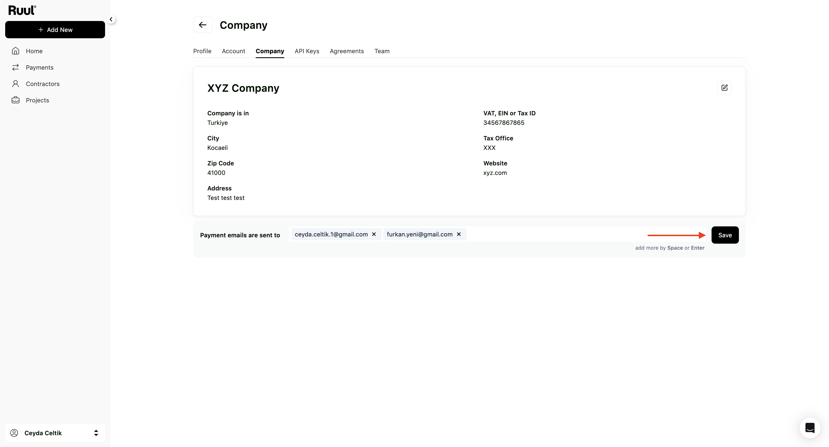The width and height of the screenshot is (829, 447).
Task: Go to the Team tab
Action: 382,51
